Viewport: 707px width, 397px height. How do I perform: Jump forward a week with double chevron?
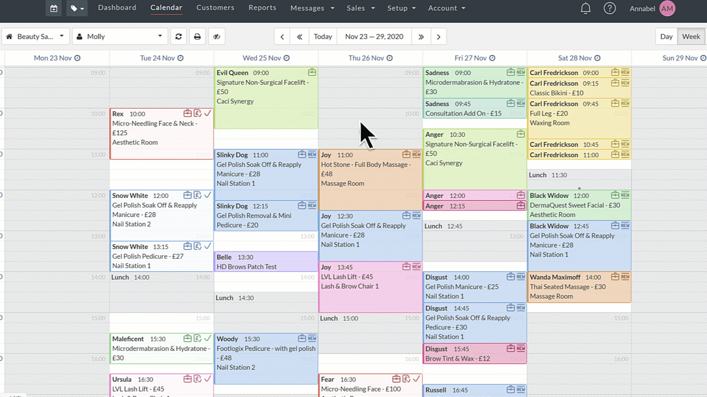(x=421, y=36)
